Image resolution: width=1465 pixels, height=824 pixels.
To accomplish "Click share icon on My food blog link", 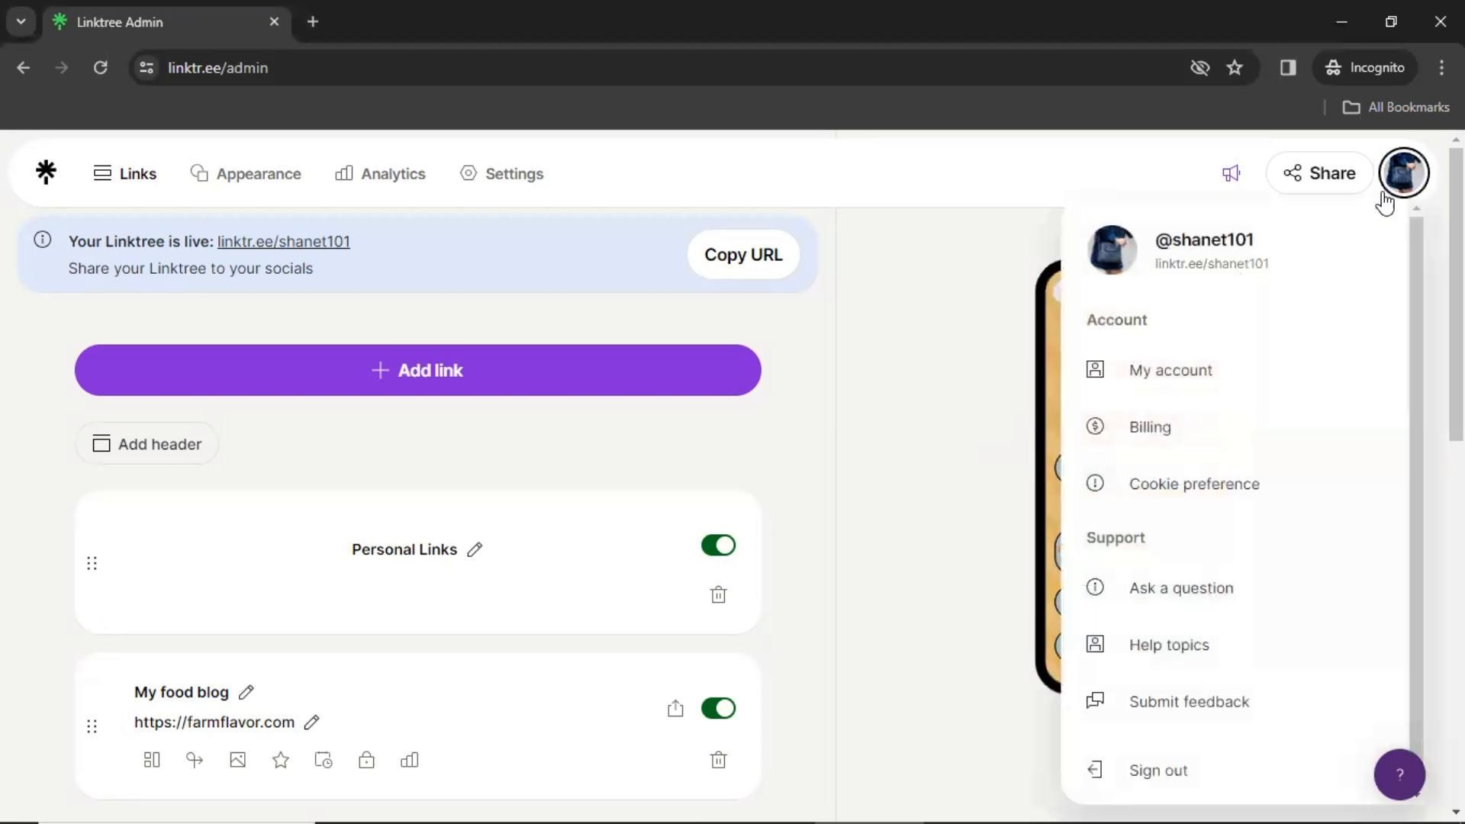I will 675,709.
